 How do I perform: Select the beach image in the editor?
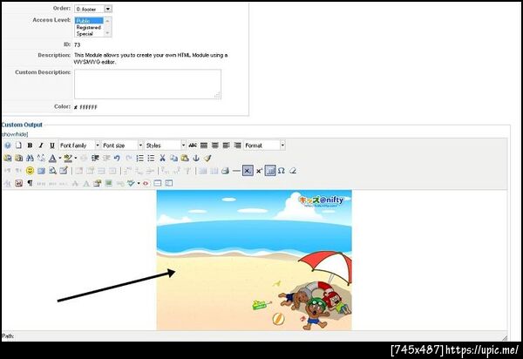[254, 260]
